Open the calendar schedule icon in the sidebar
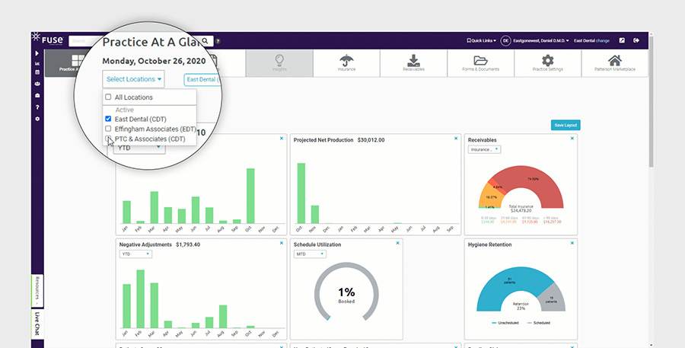The image size is (685, 348). coord(37,72)
